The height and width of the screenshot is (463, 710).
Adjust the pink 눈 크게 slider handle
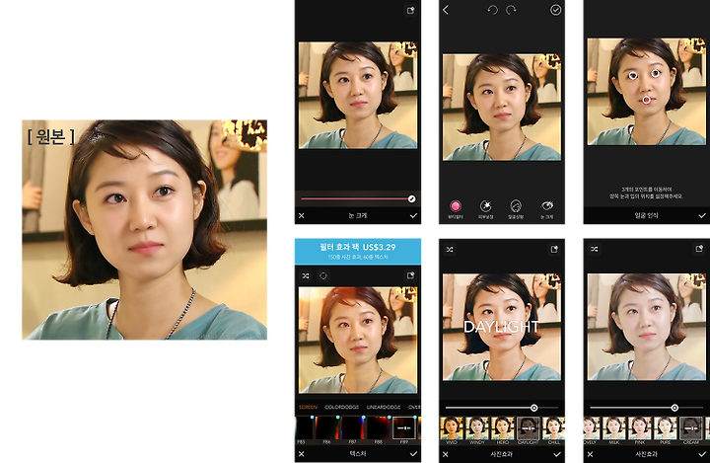(411, 198)
